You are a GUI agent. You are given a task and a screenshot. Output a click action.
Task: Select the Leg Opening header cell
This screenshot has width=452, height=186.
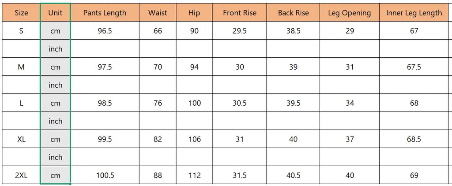(x=350, y=13)
